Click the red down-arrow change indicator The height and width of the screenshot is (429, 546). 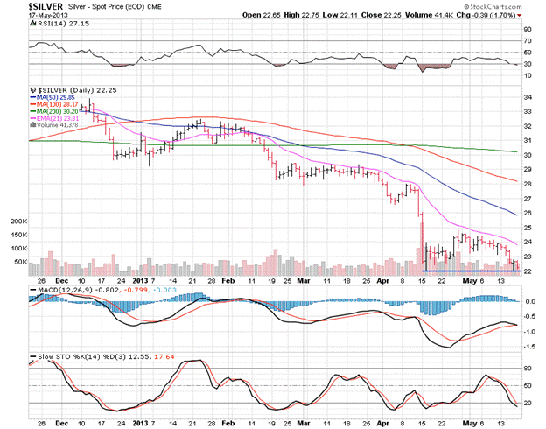click(518, 17)
